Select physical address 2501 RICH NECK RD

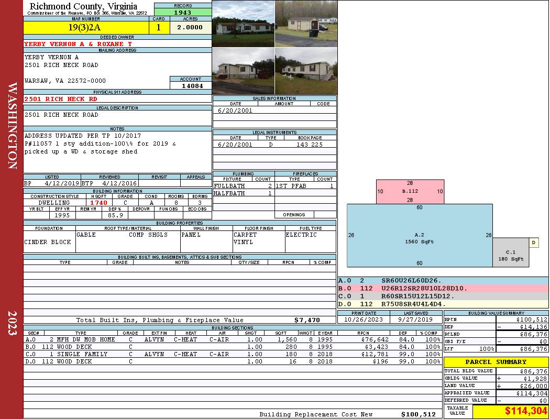click(x=60, y=99)
